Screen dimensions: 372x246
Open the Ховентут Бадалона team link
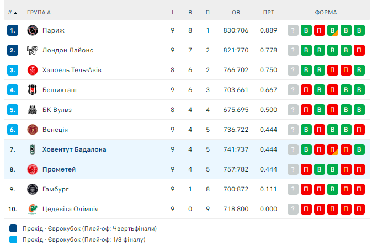(x=74, y=149)
